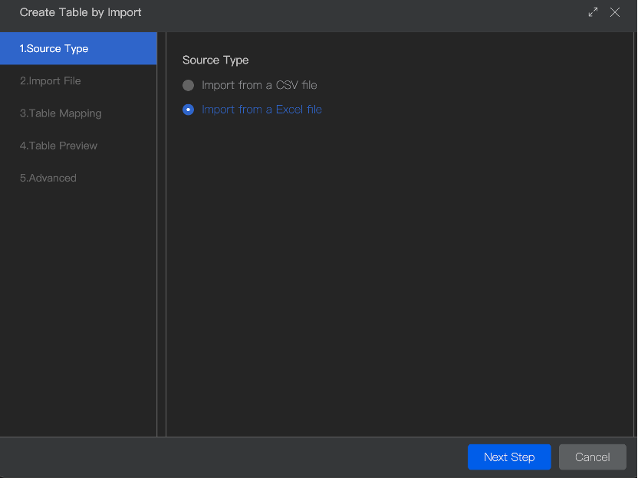Go to the 2.Import File step
Viewport: 638px width, 478px height.
point(51,81)
